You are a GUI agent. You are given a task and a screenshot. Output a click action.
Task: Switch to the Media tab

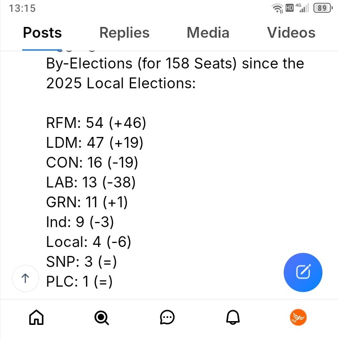(208, 33)
